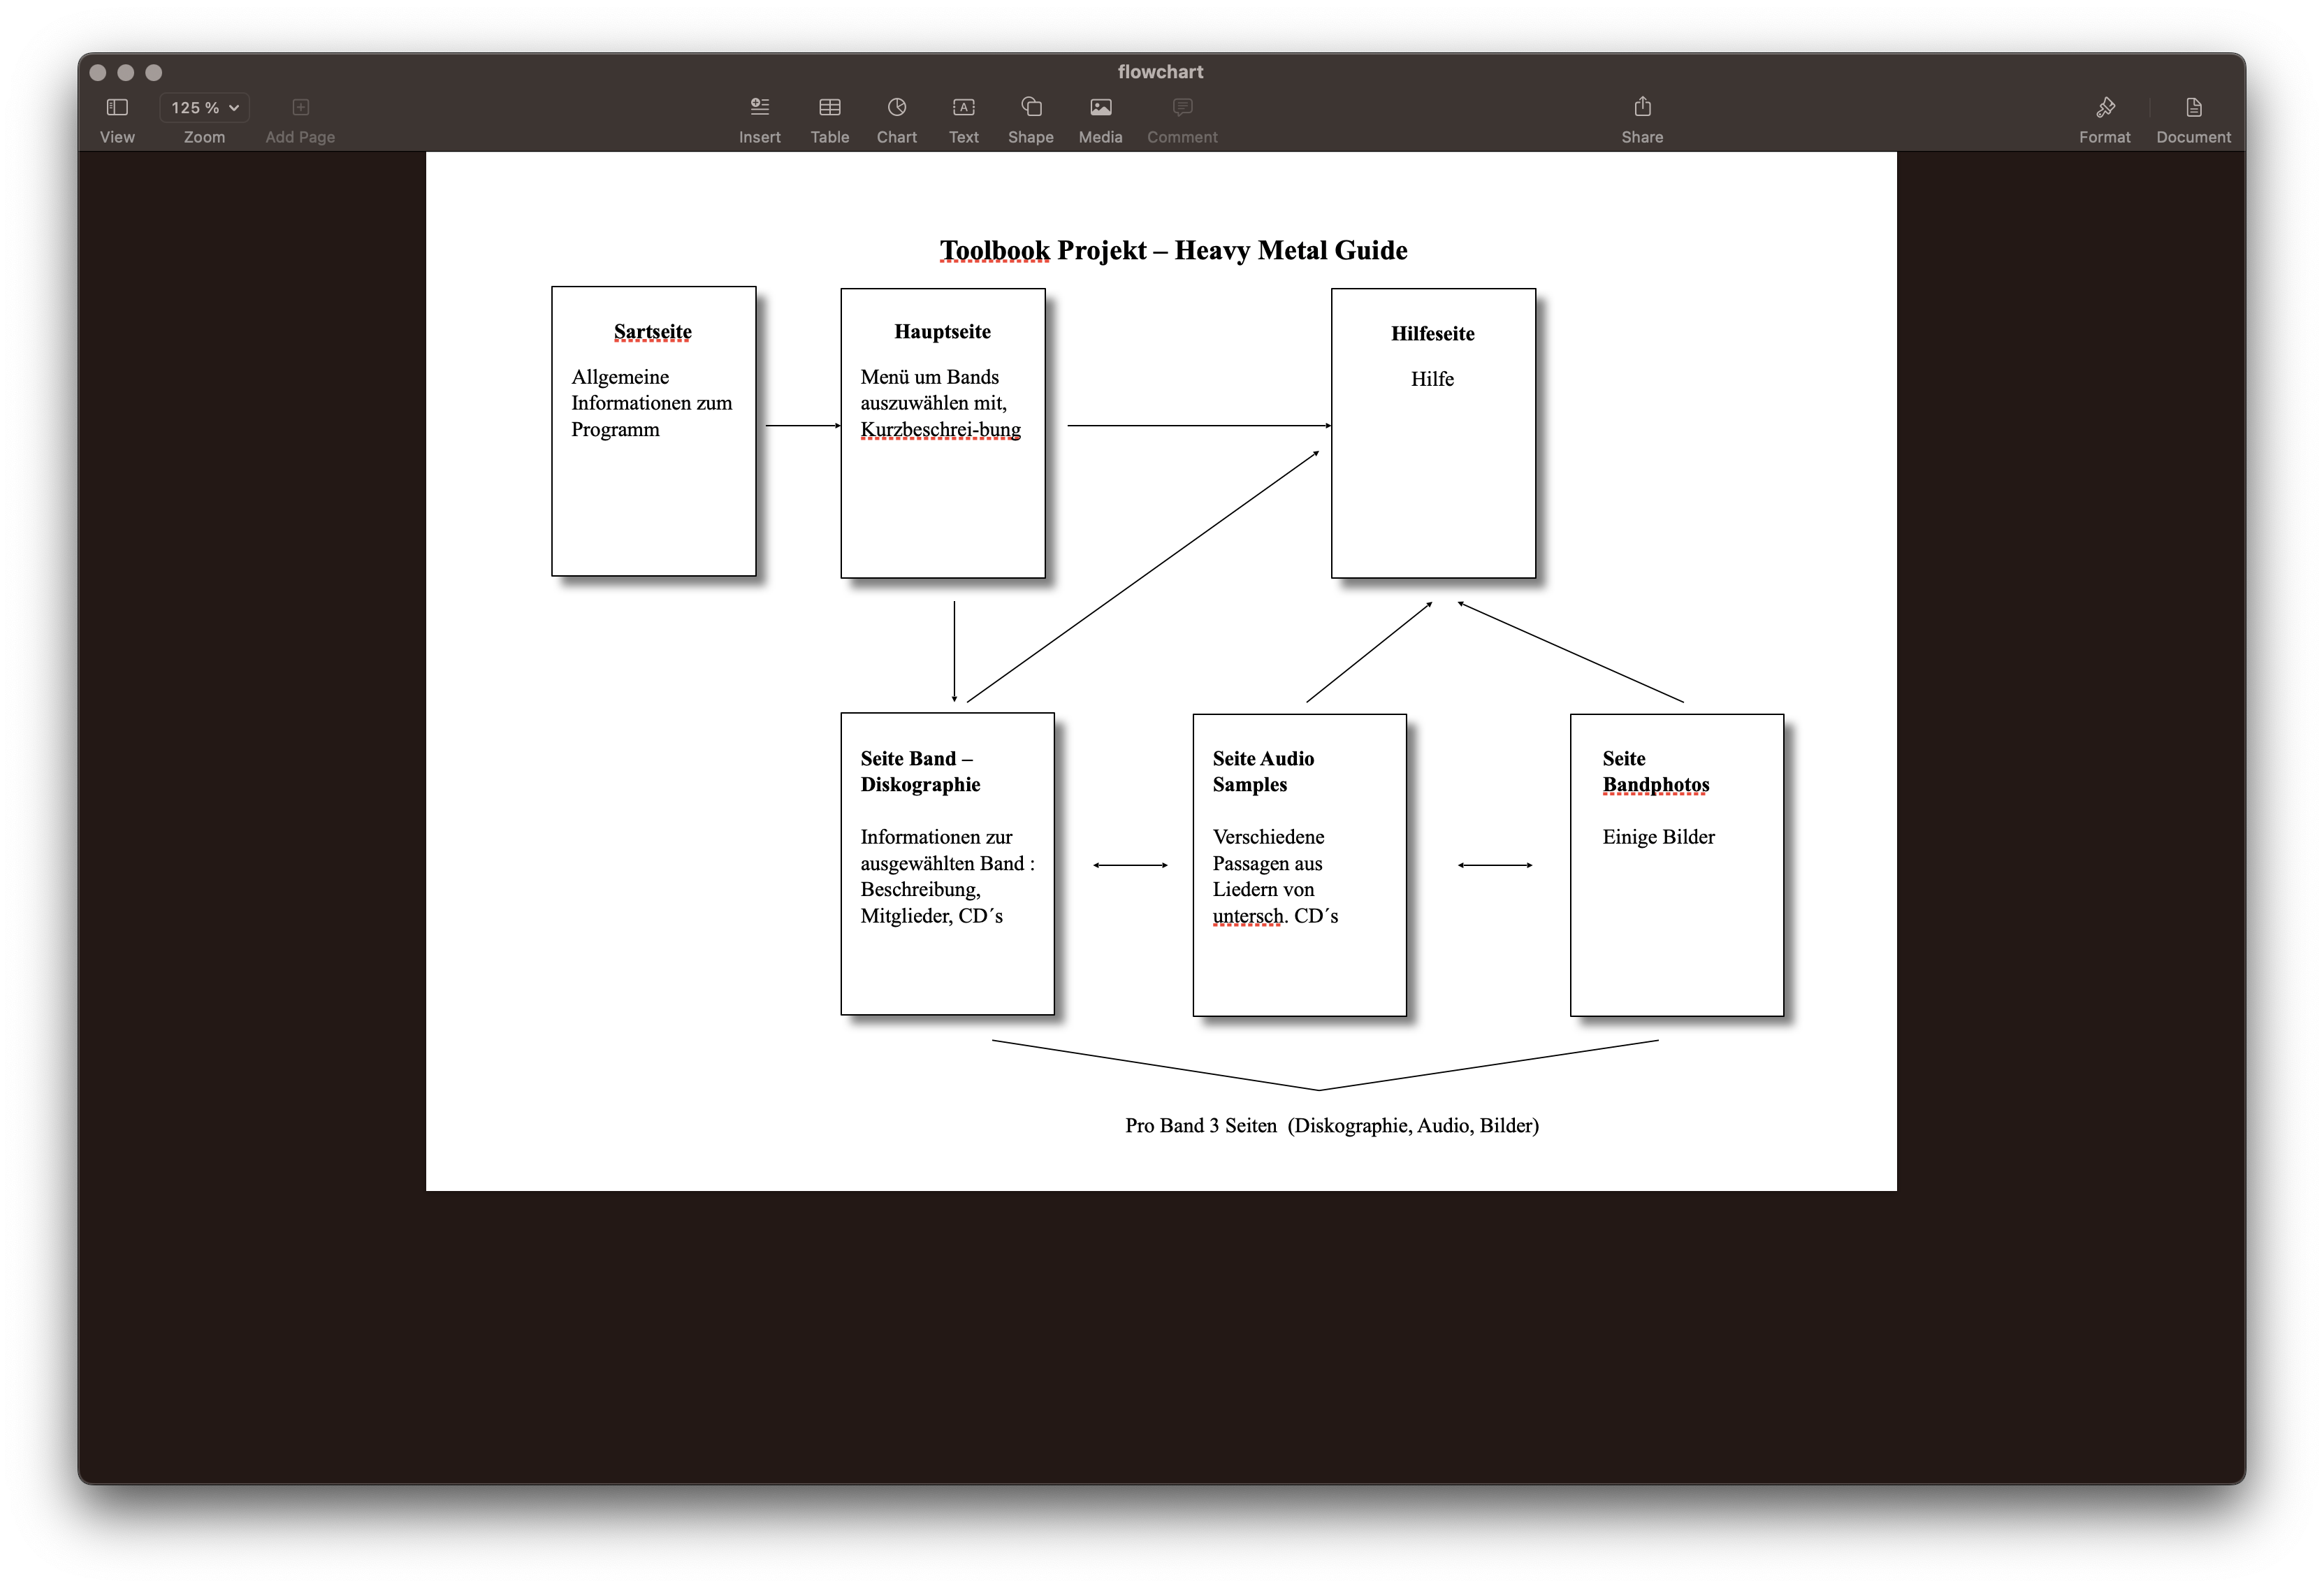The image size is (2324, 1588).
Task: Click the caption Pro Band 3 Seiten
Action: pos(1200,1125)
